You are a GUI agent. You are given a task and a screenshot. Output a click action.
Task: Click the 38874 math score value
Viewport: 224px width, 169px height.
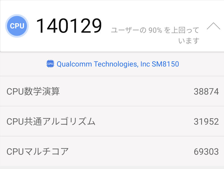coord(206,91)
